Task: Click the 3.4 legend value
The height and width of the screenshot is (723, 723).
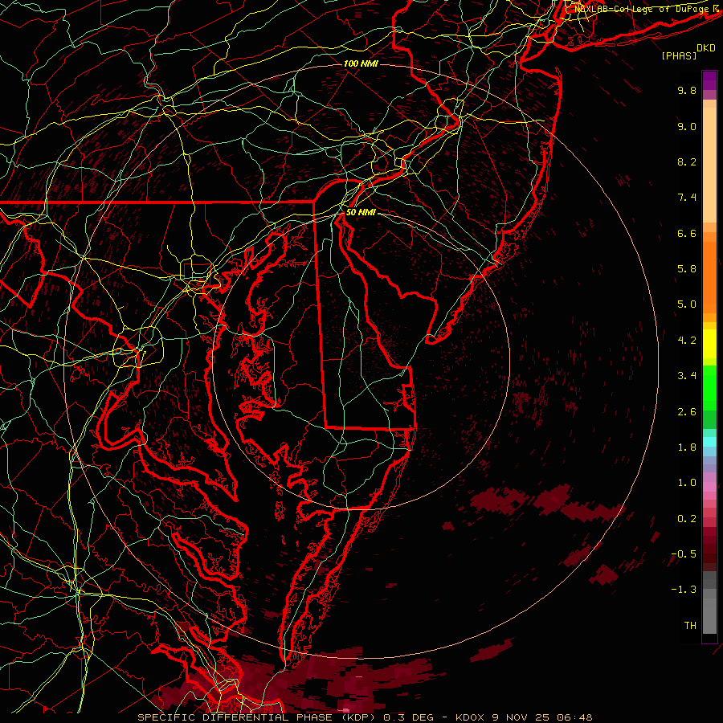Action: (687, 376)
